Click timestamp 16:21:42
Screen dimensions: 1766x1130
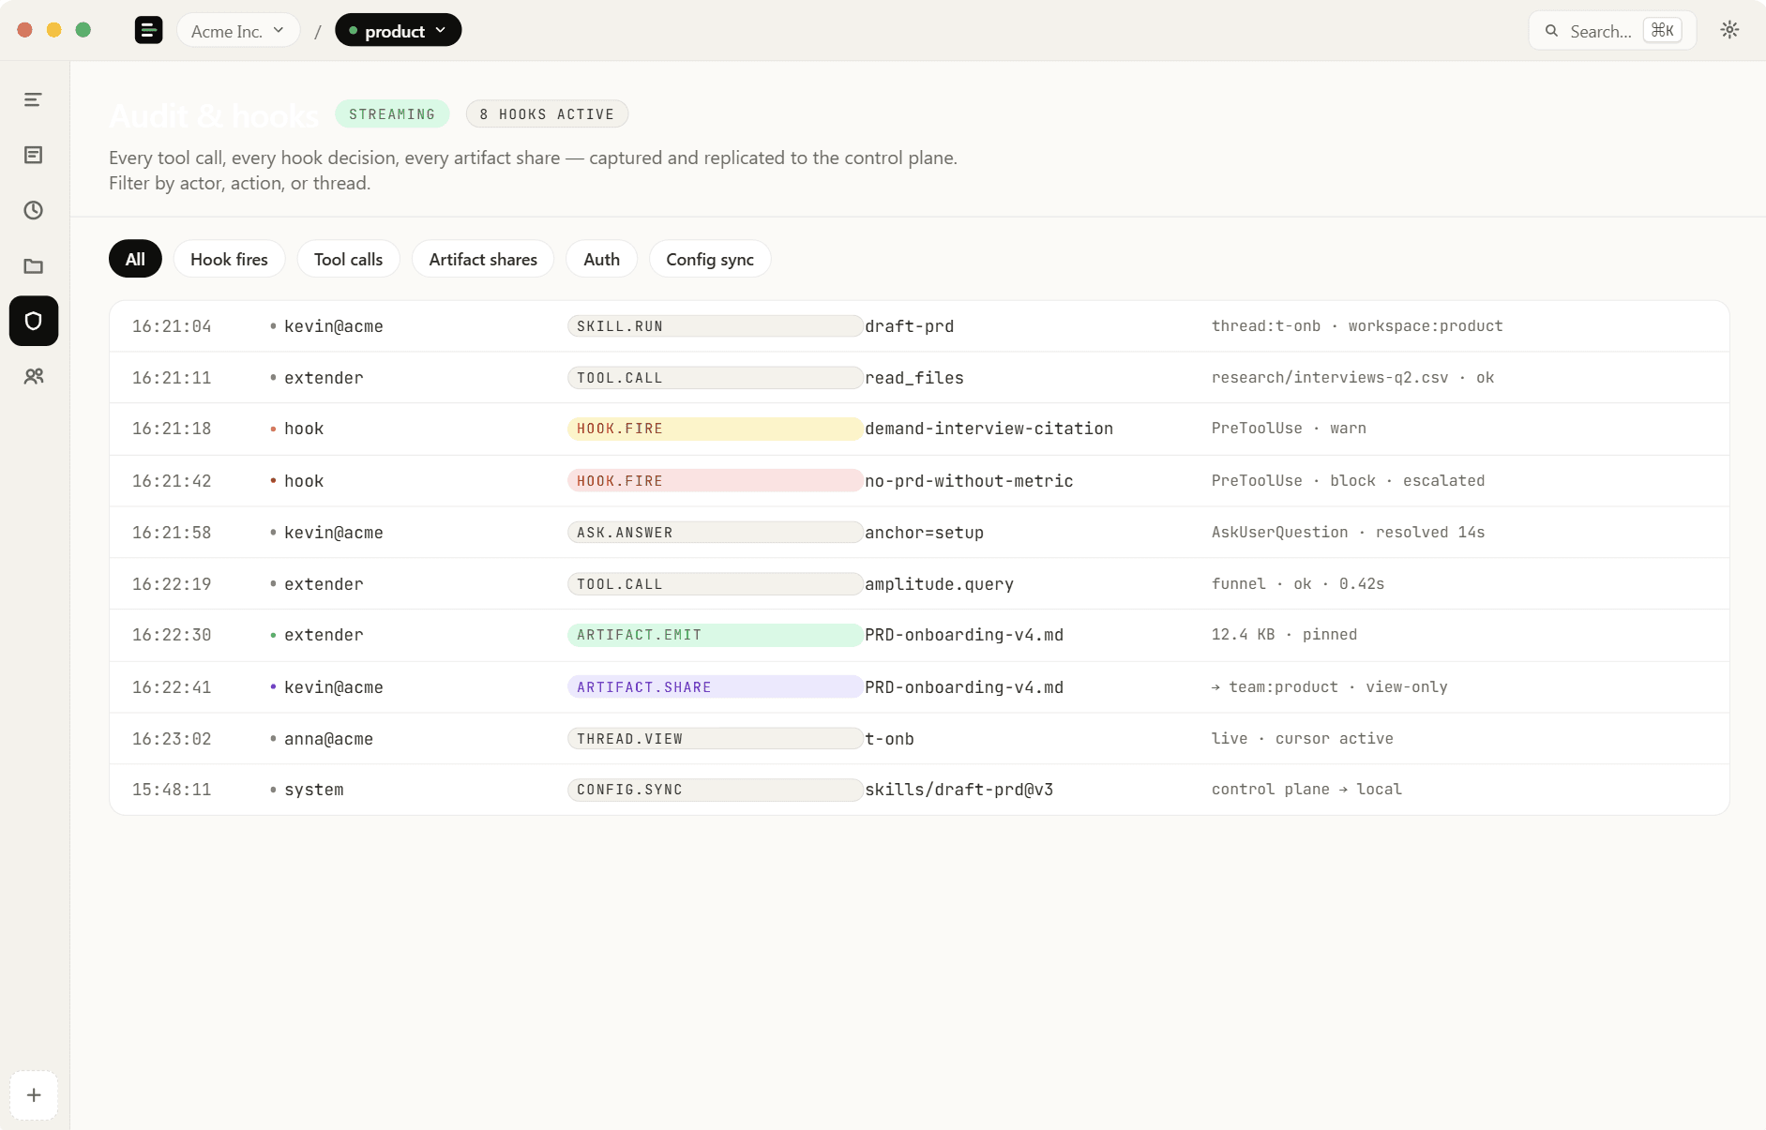[172, 481]
